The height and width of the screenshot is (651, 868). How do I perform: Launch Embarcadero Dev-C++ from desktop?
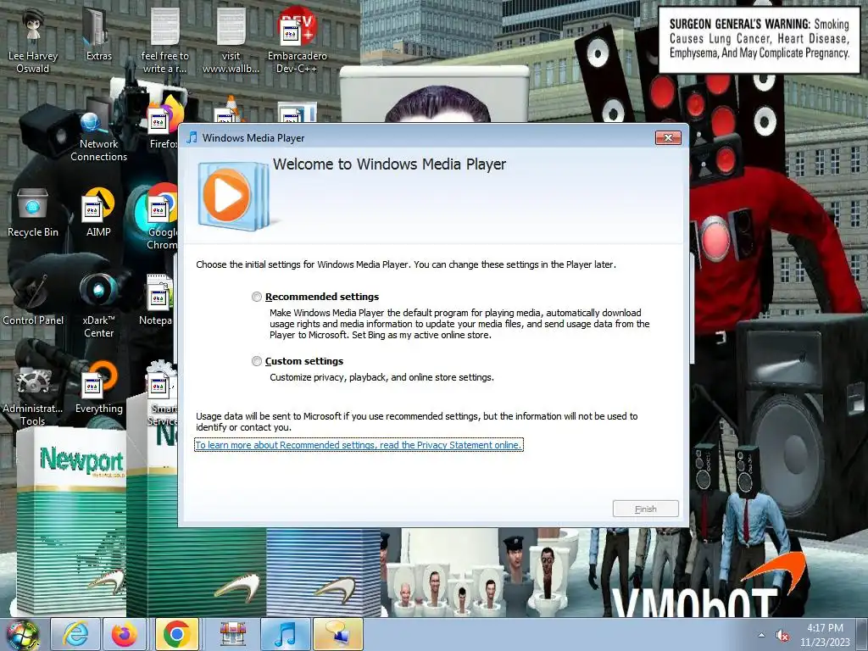point(298,42)
